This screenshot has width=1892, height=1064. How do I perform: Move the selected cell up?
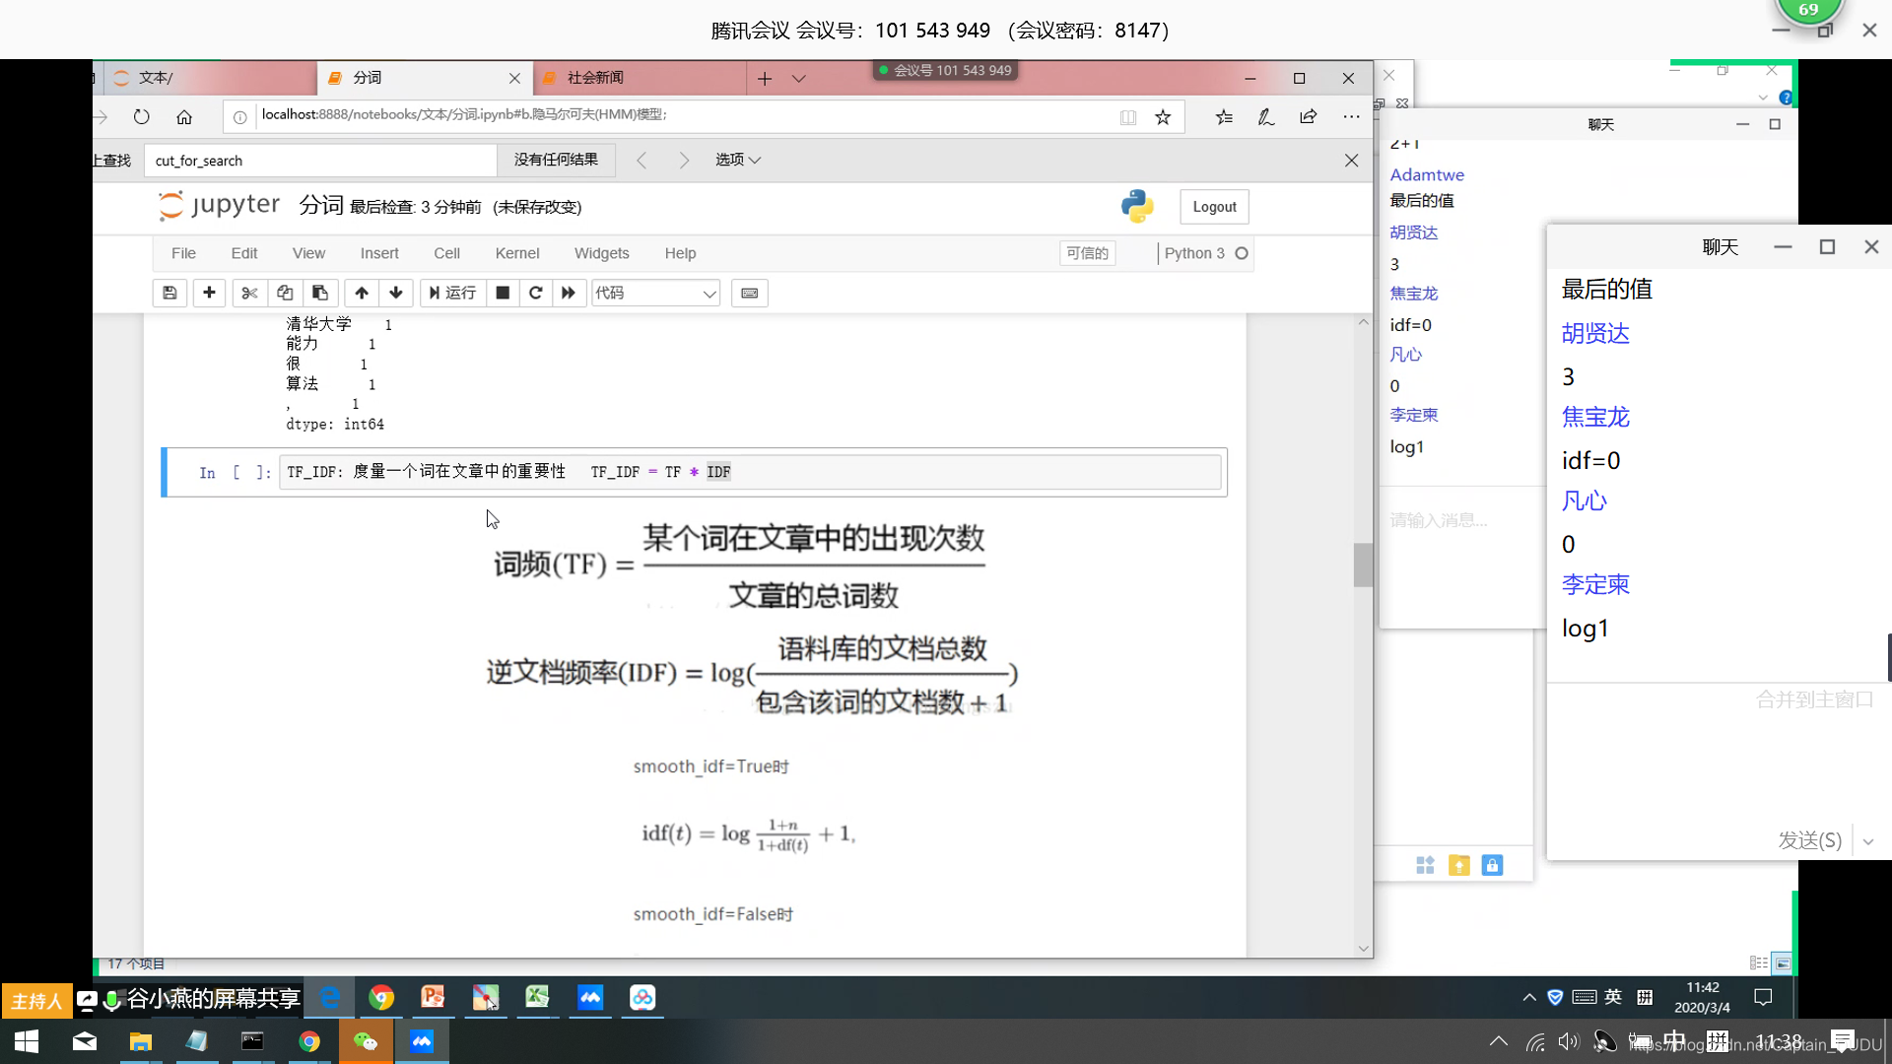[362, 293]
